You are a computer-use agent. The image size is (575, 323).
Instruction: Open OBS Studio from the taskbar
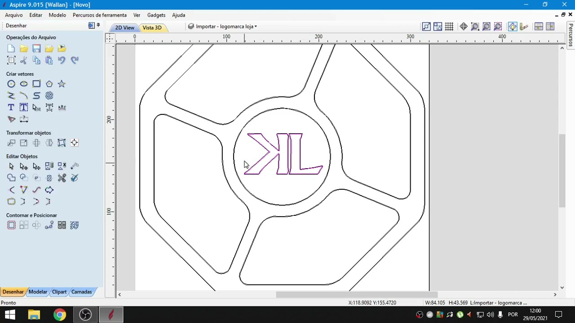(x=85, y=314)
